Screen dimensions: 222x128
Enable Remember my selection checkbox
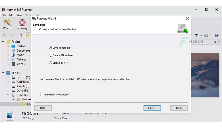[41, 95]
